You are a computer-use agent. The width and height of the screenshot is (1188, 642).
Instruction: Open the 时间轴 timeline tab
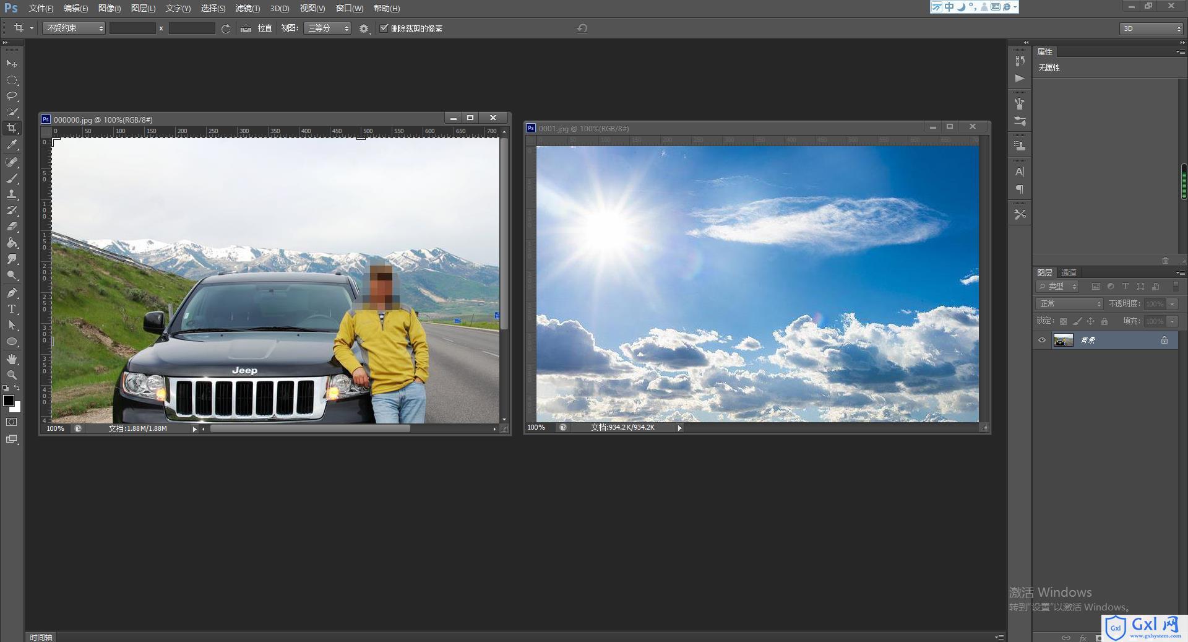point(41,637)
